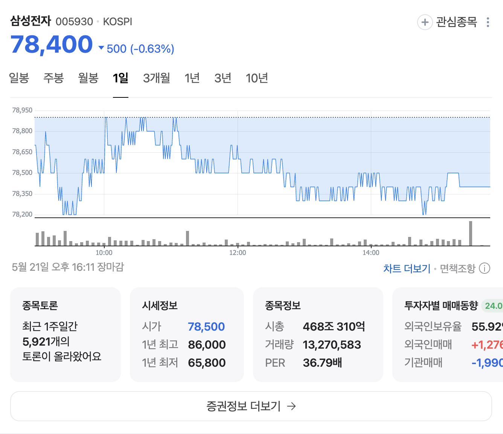Open the three-dot more options menu
The width and height of the screenshot is (503, 434).
coord(488,22)
